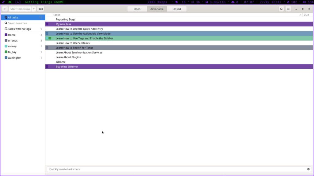
Task: Switch to the Open tab
Action: [x=137, y=9]
